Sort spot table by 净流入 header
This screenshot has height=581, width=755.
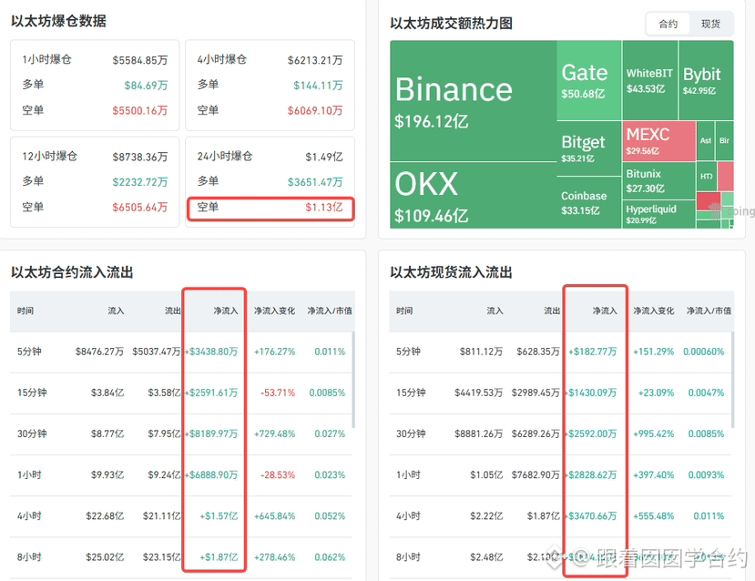tap(605, 311)
